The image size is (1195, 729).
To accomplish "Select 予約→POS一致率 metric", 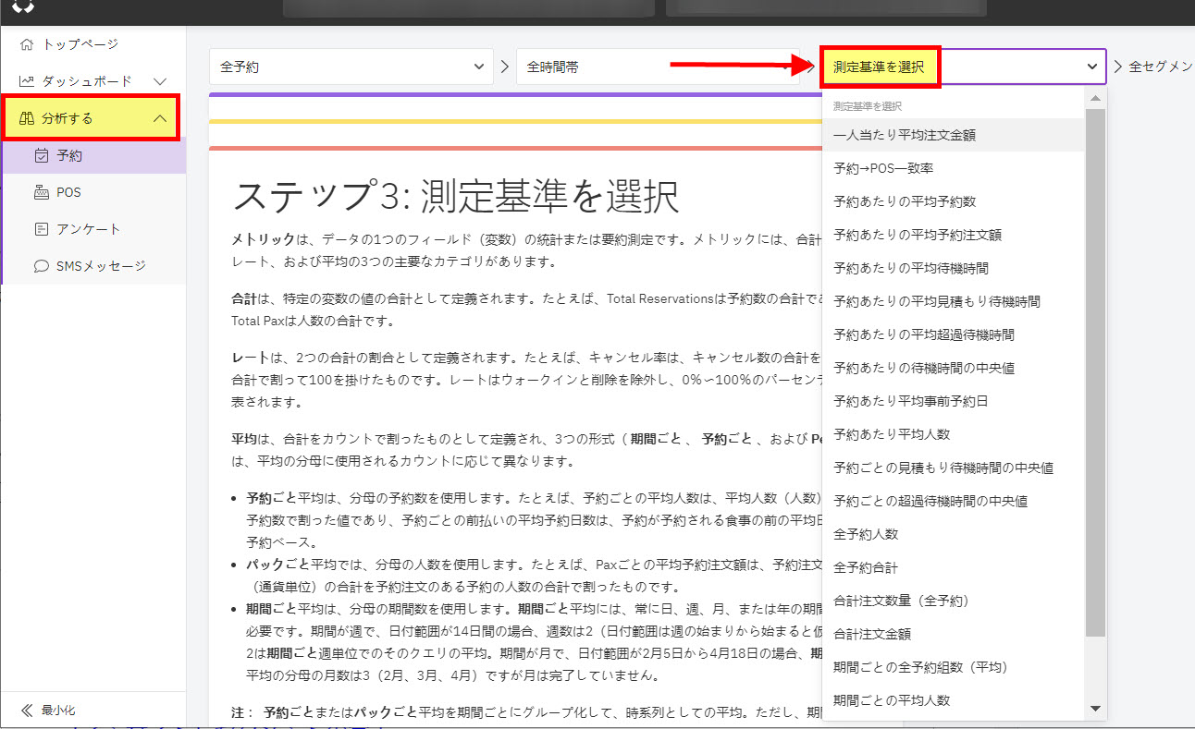I will coord(953,168).
